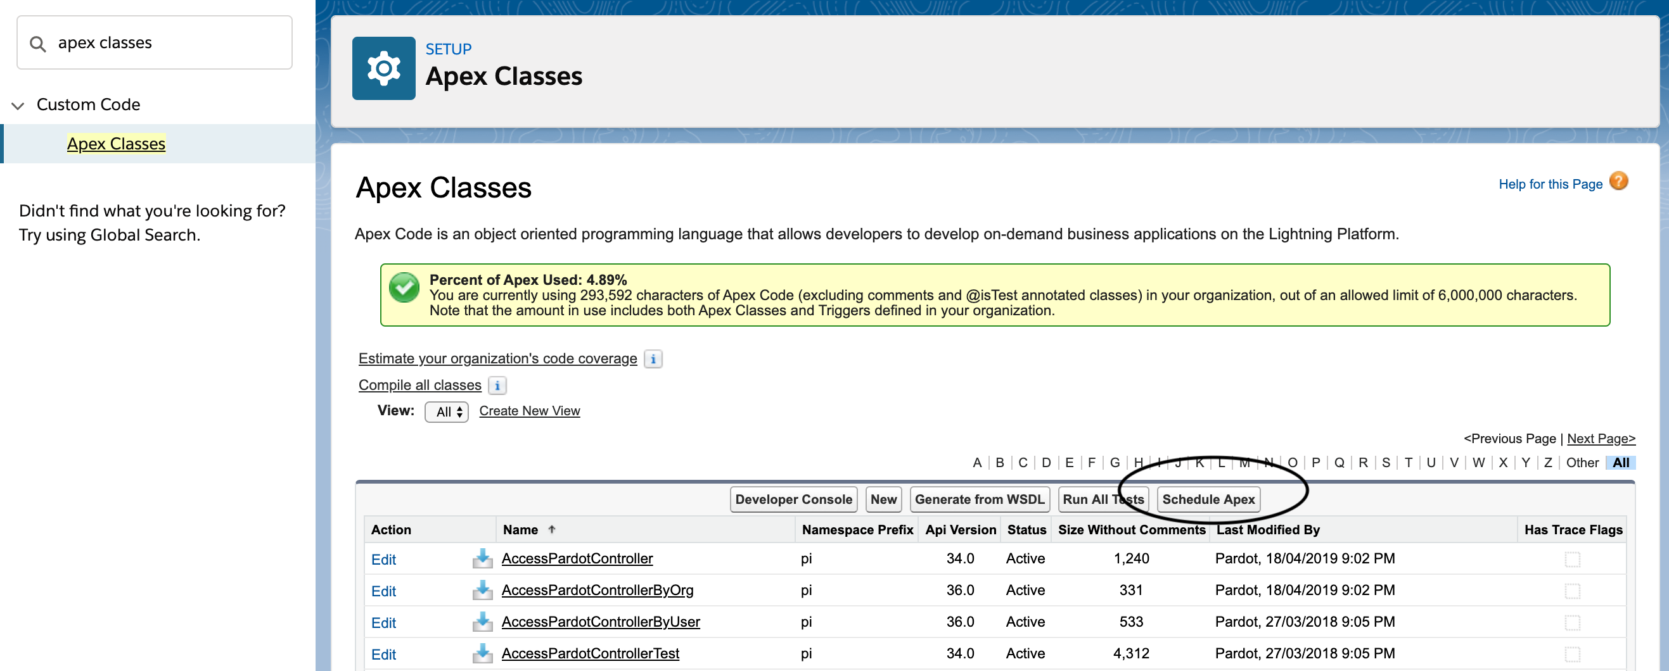Click download icon for AccessPardotControllerTest

point(482,653)
